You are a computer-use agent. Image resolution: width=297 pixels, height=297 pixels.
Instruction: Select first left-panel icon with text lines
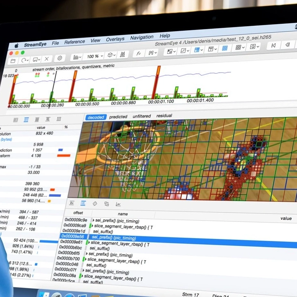click(x=16, y=120)
